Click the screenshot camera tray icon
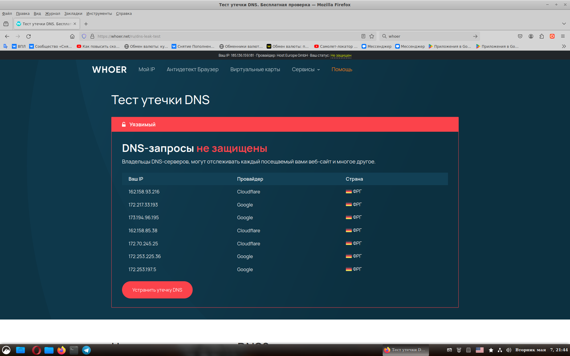570x356 pixels. point(449,350)
